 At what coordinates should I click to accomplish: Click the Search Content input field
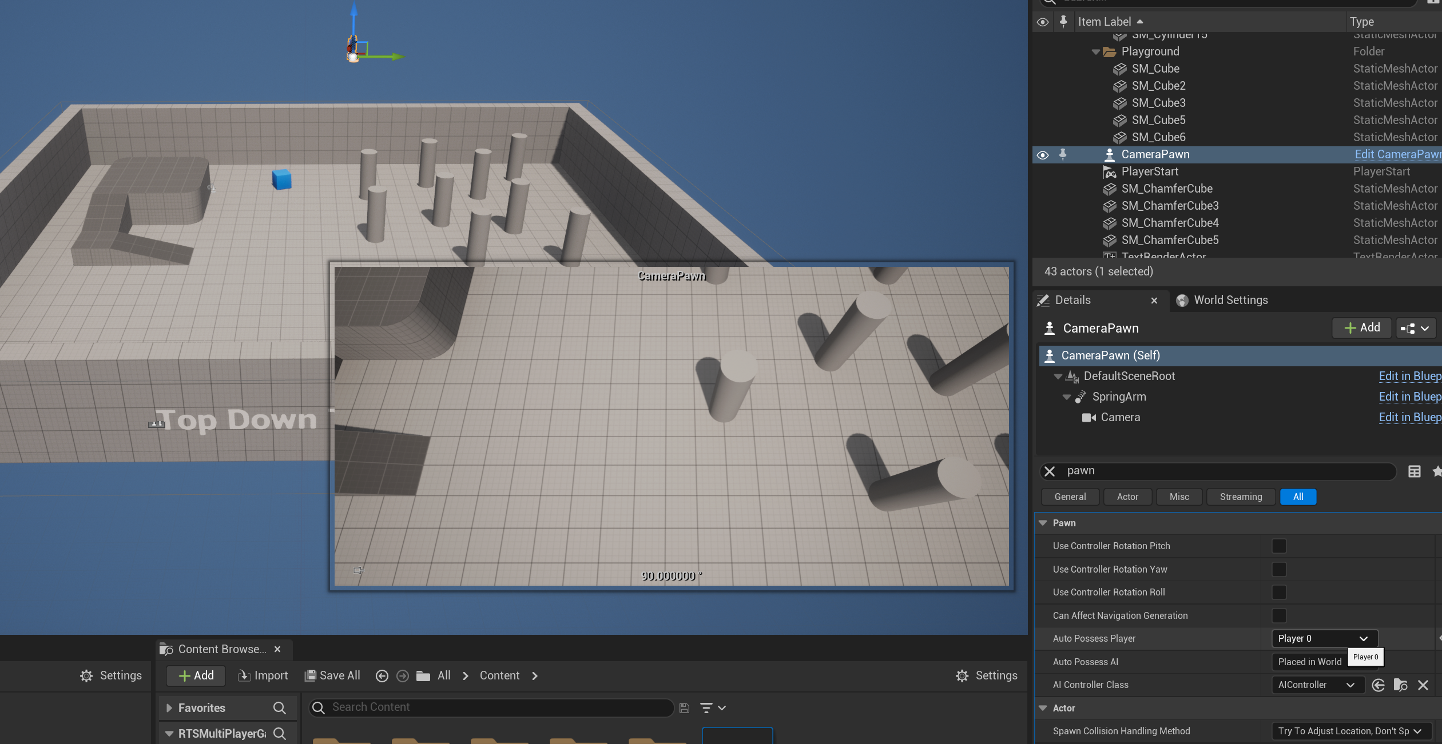point(492,707)
